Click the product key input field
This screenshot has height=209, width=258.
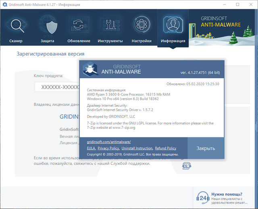click(x=56, y=87)
